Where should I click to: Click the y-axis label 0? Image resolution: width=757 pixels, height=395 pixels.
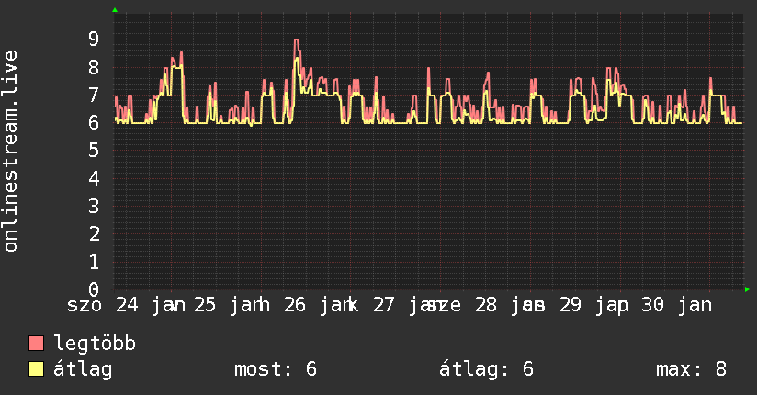coord(94,289)
